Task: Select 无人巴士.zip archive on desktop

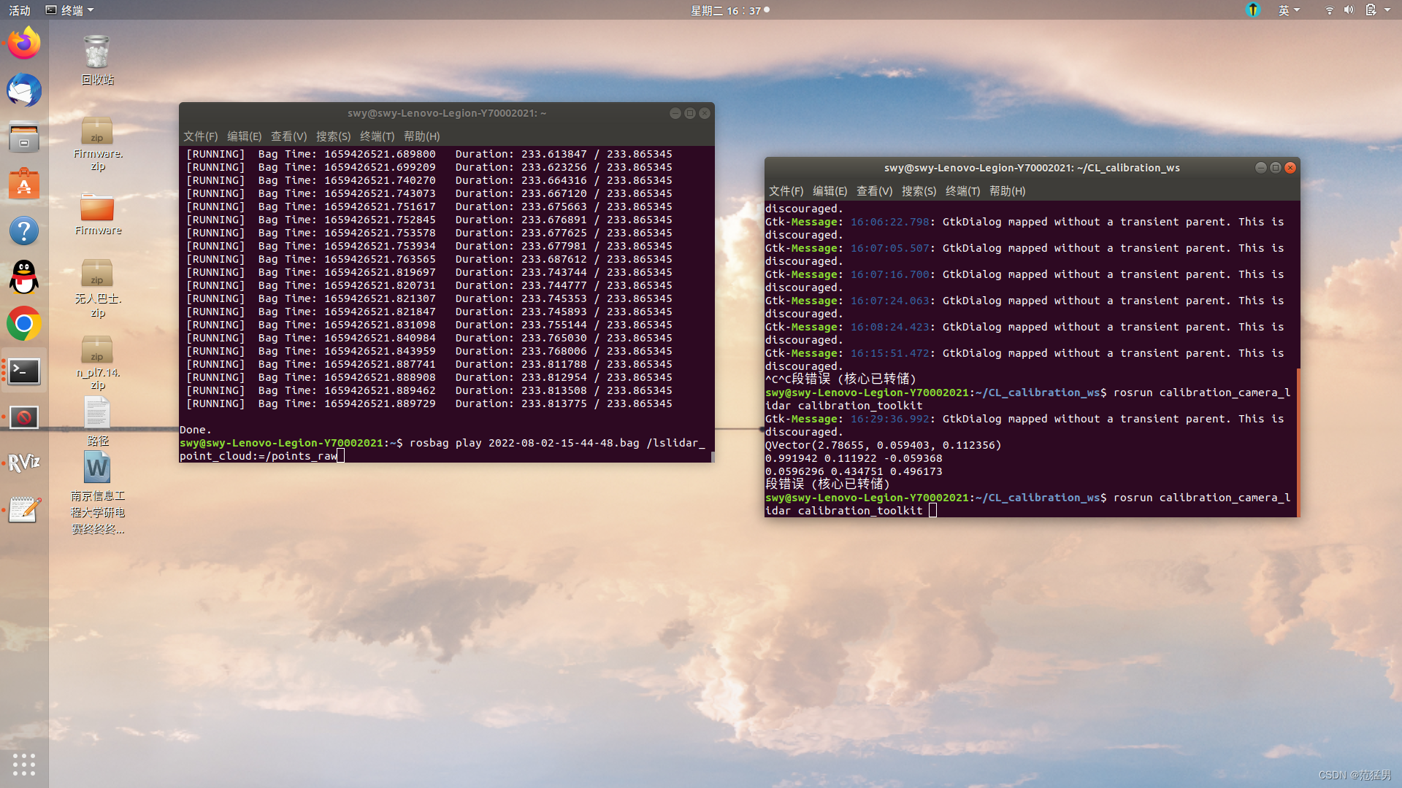Action: pos(97,288)
